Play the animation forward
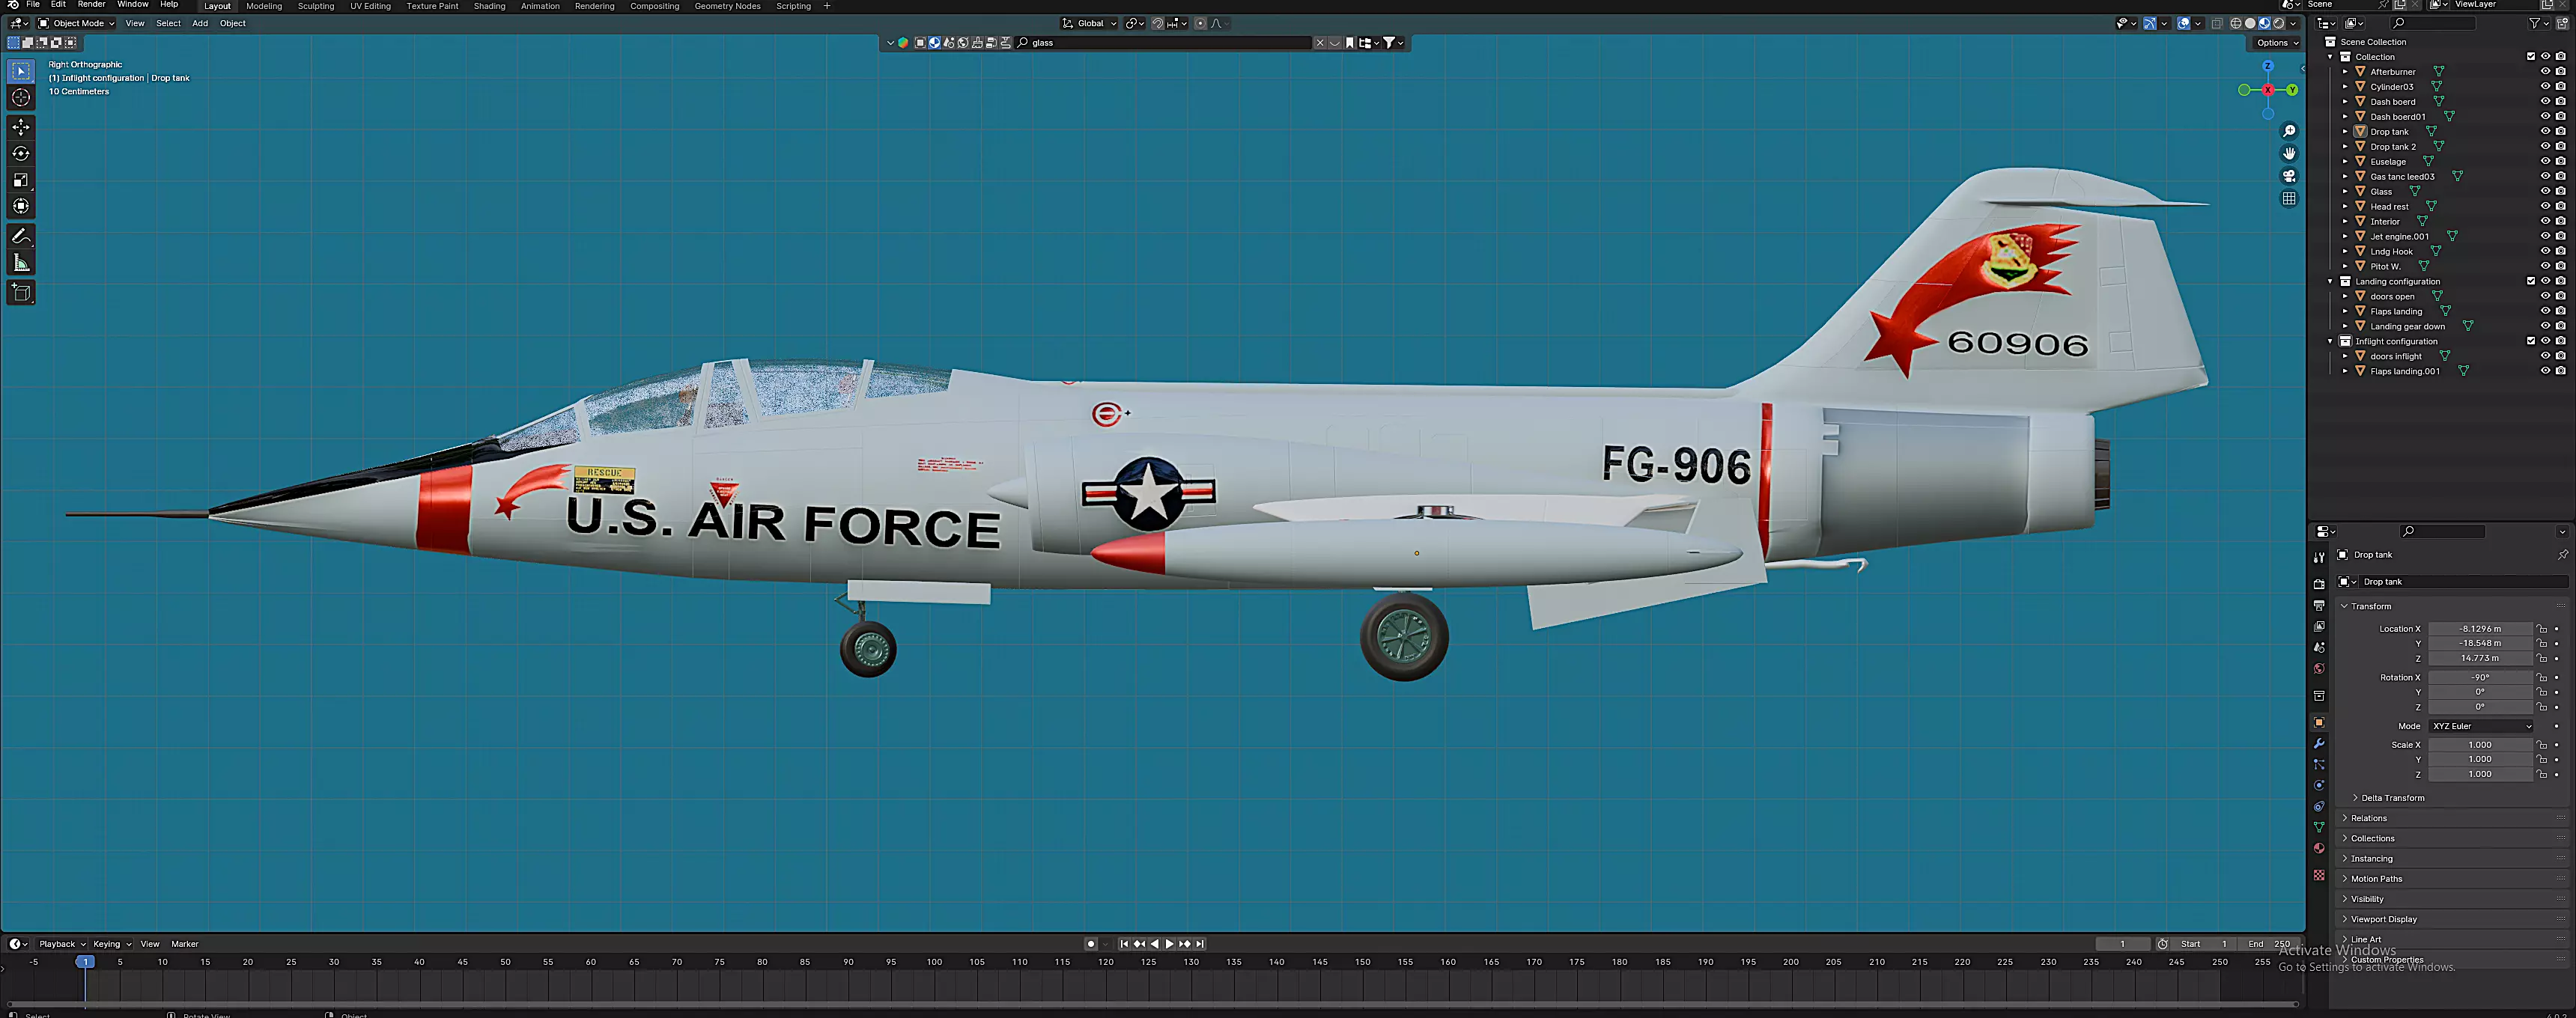This screenshot has width=2576, height=1018. [1169, 944]
